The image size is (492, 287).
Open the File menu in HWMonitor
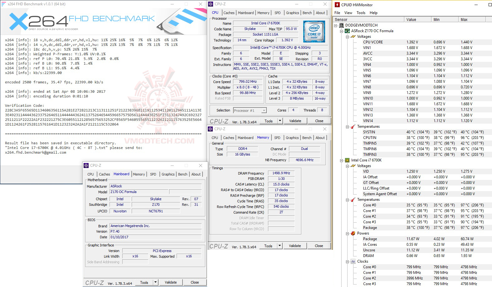click(x=337, y=13)
